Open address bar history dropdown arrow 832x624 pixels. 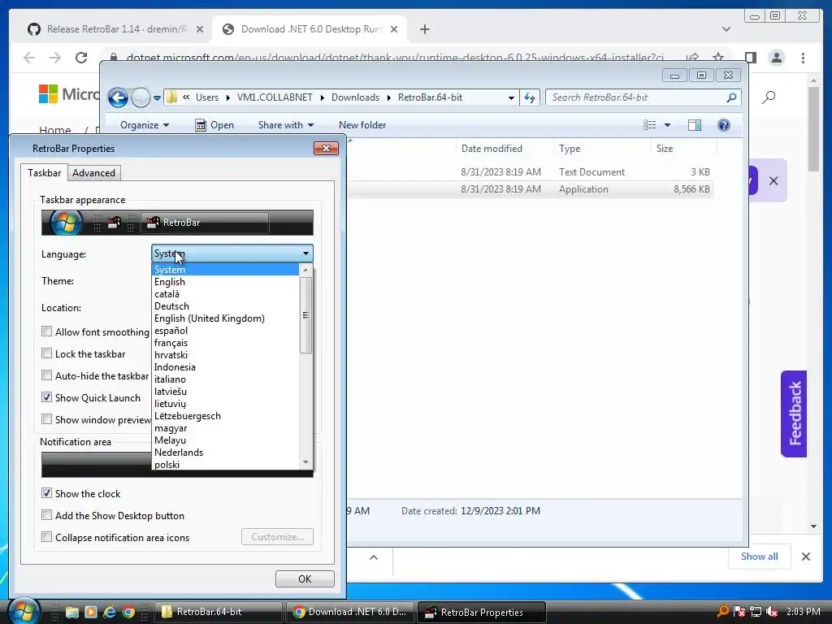511,97
